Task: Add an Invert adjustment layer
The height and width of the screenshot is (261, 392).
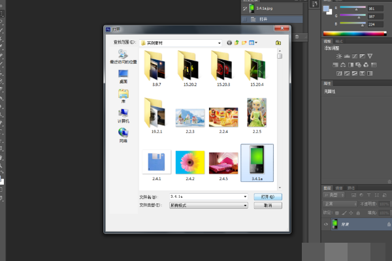Action: point(339,74)
